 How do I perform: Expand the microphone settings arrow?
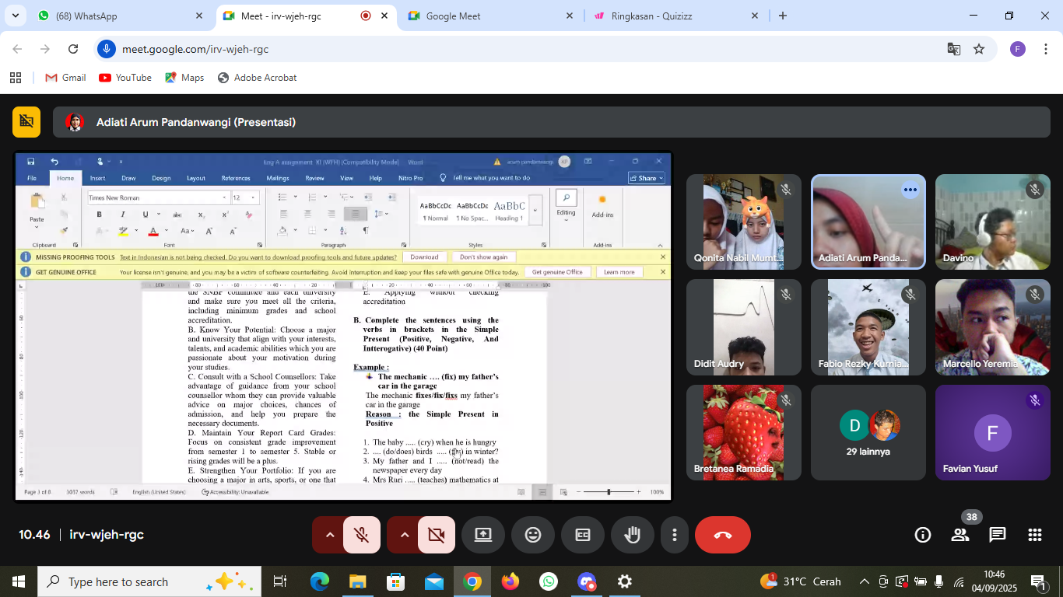(329, 535)
